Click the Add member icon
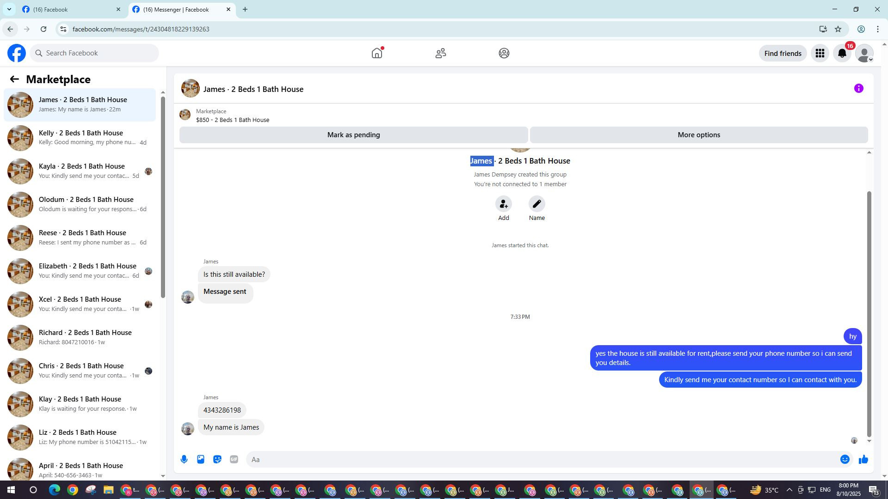 click(503, 204)
